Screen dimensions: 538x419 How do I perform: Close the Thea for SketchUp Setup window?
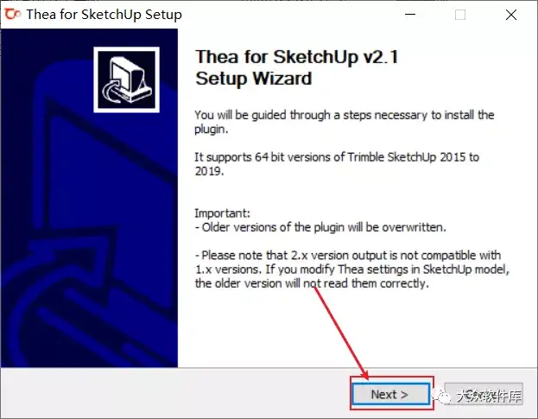pyautogui.click(x=511, y=15)
